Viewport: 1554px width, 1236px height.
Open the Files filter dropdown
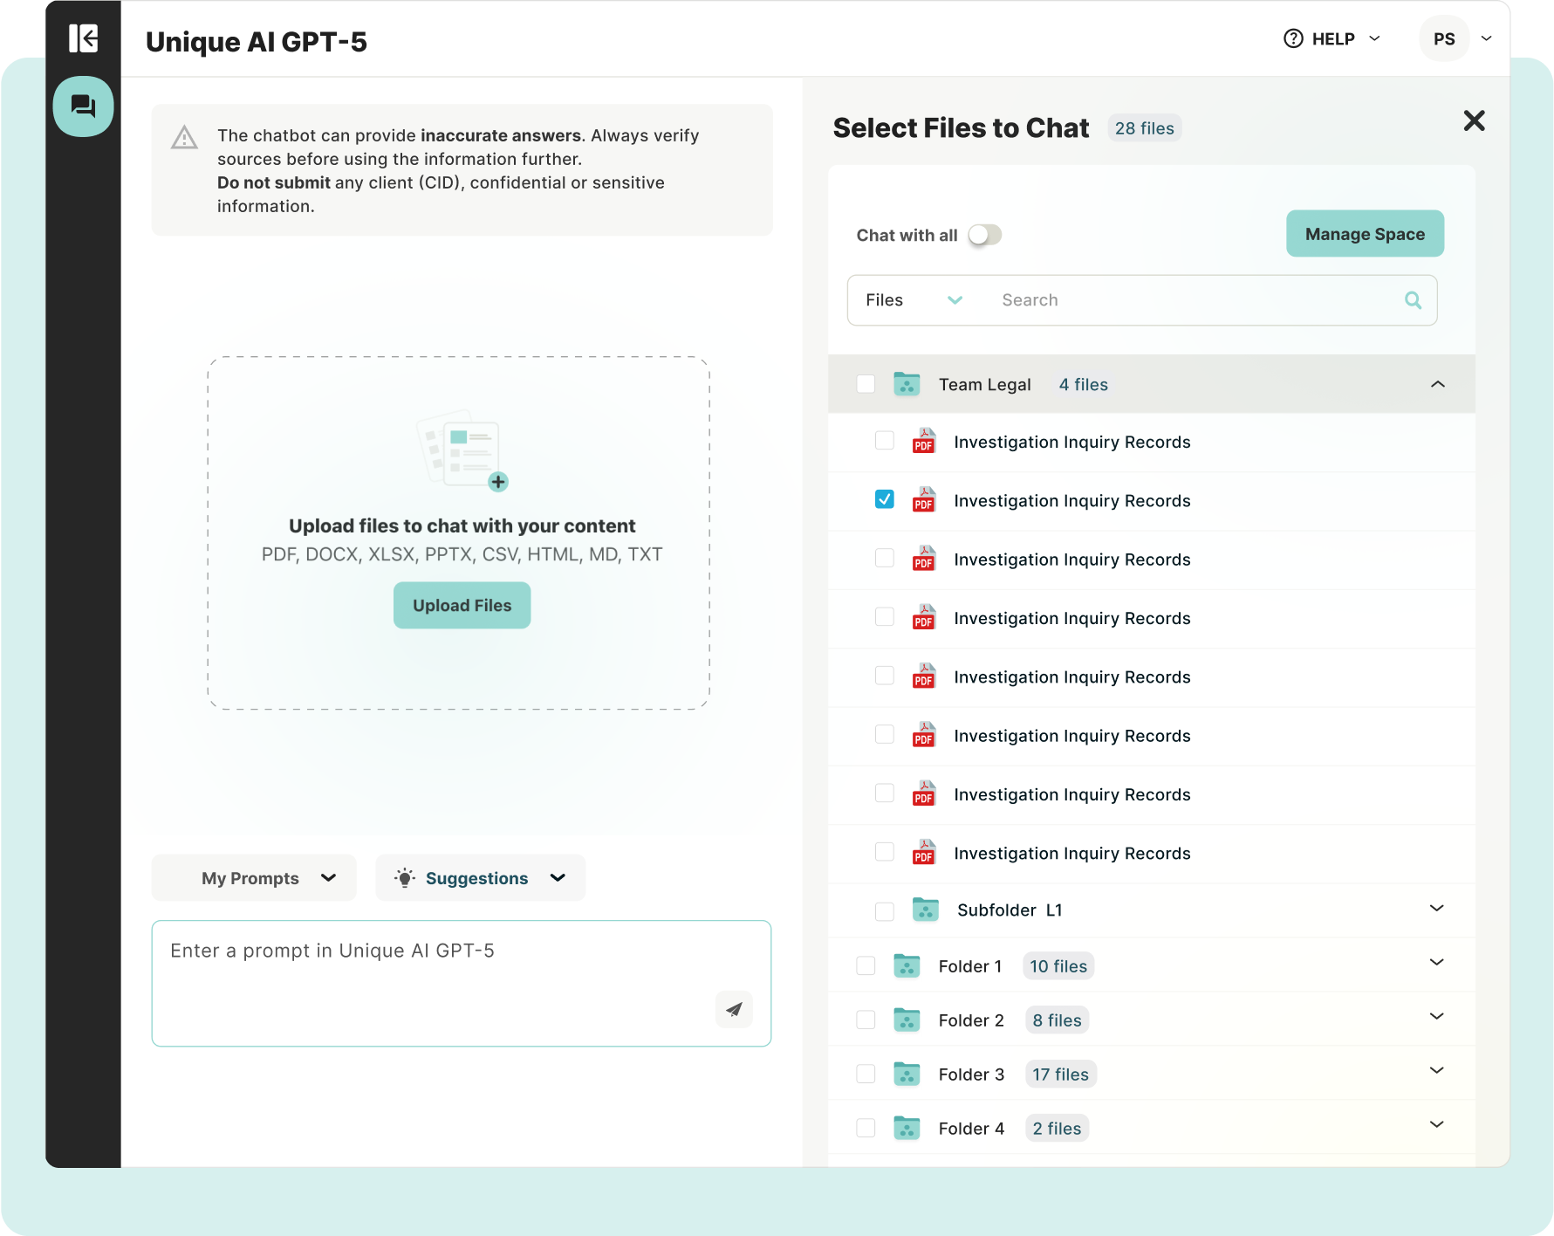[913, 300]
